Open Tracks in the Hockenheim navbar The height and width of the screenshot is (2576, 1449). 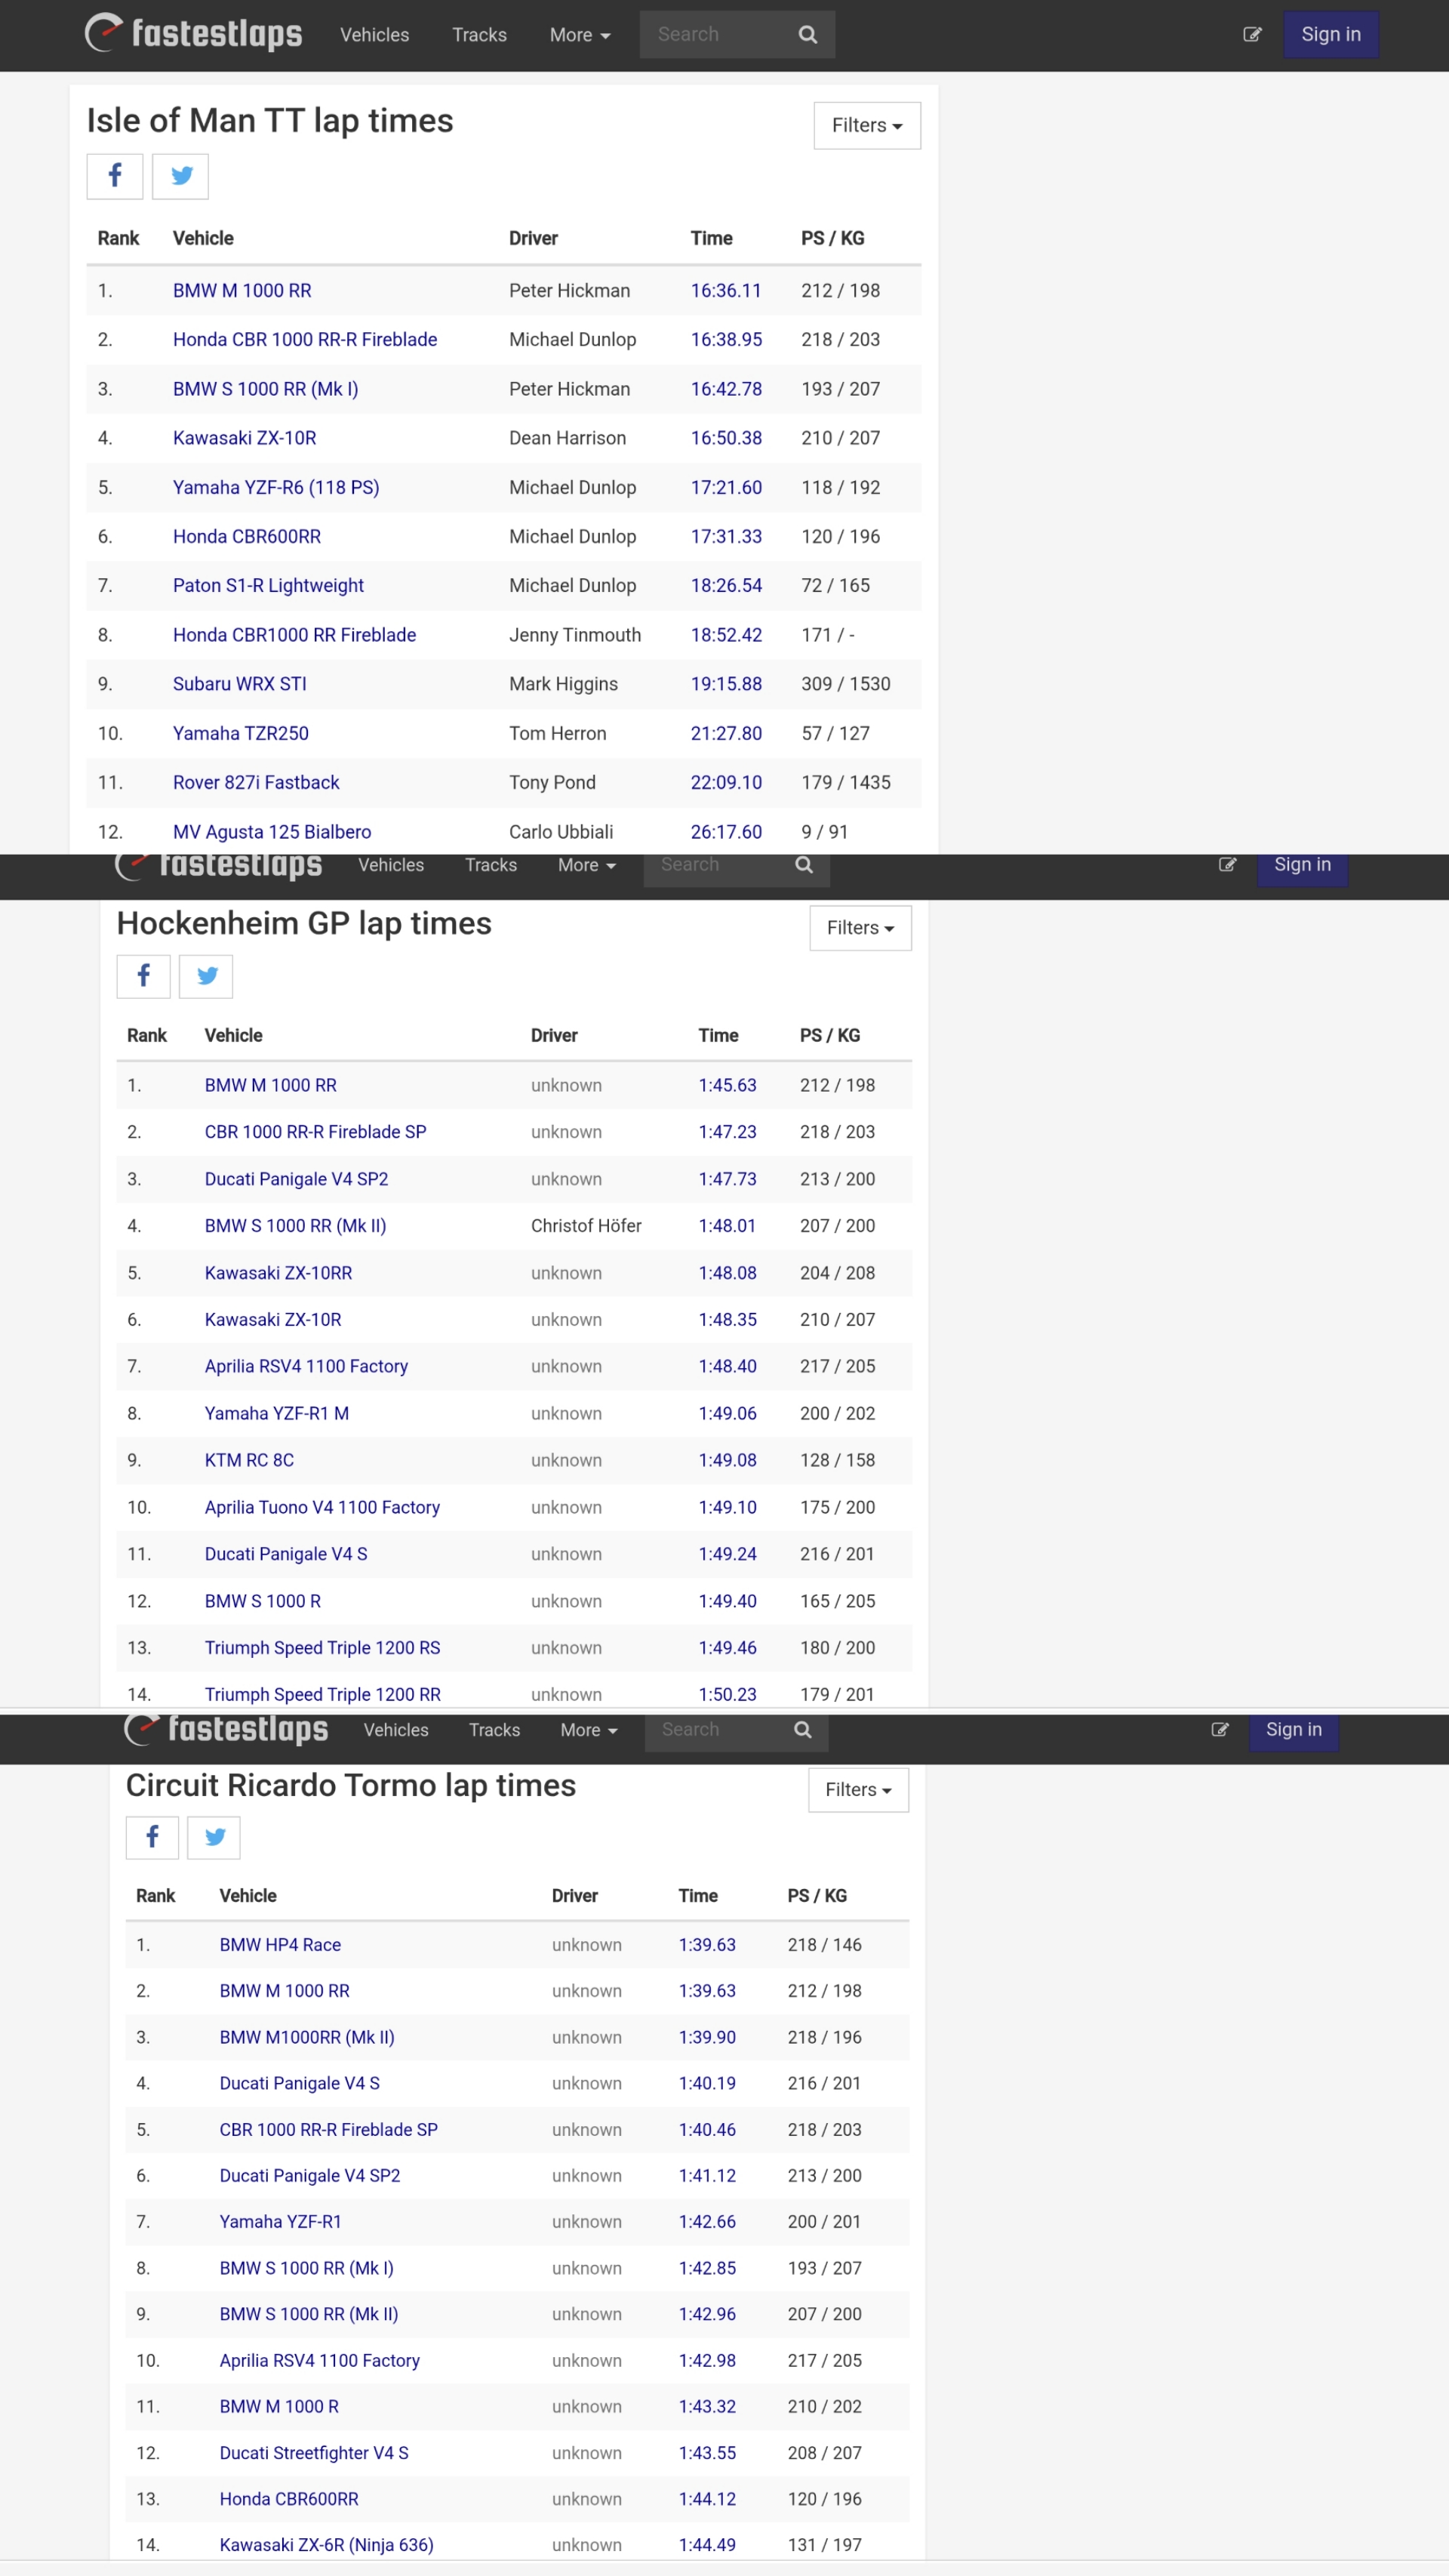(491, 865)
